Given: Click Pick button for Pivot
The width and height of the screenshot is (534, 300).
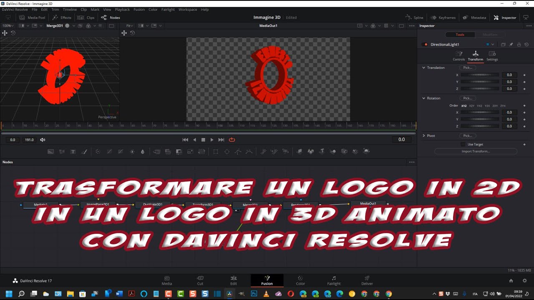Looking at the screenshot, I should 468,136.
